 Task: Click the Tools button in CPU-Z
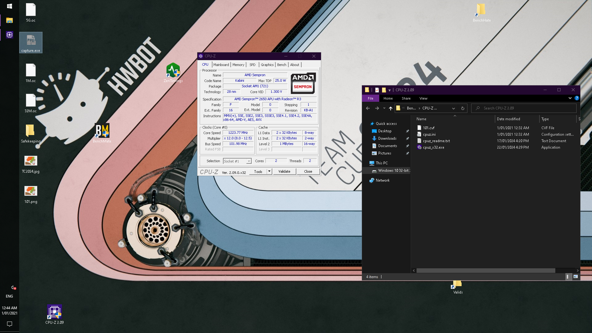(258, 171)
